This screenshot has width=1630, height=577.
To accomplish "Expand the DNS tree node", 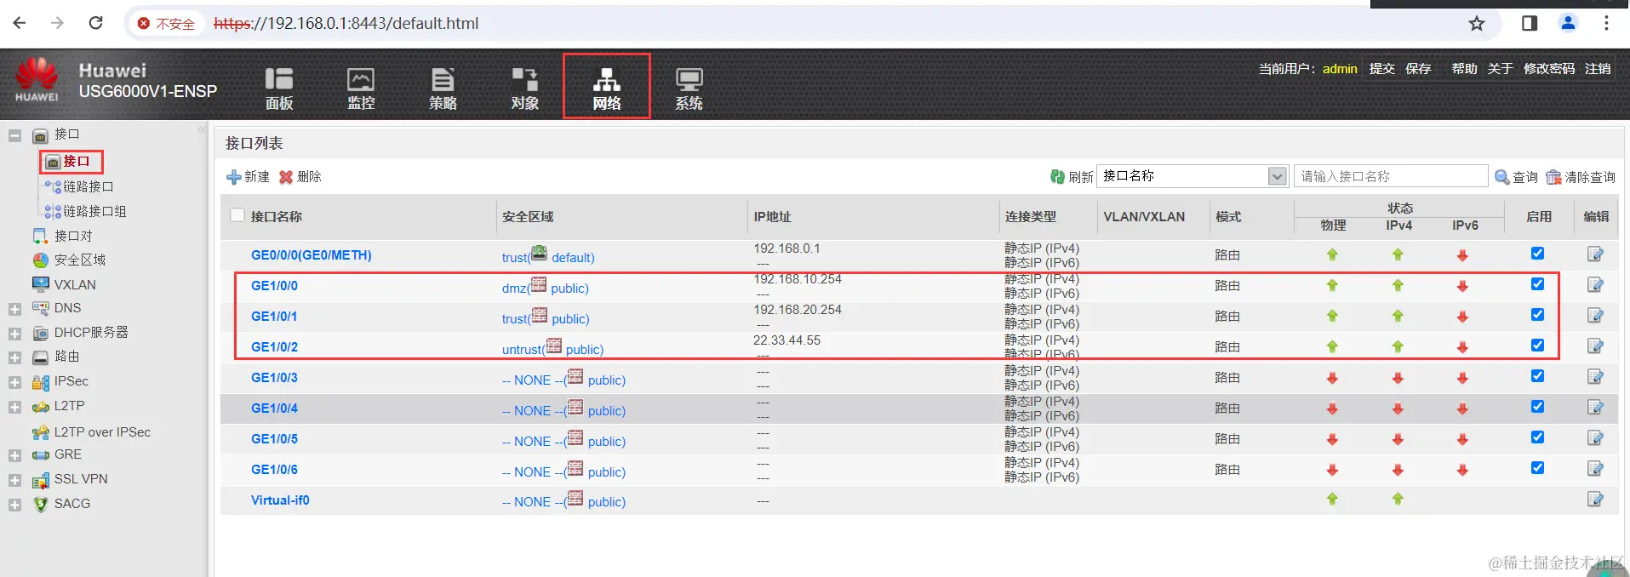I will [x=14, y=310].
